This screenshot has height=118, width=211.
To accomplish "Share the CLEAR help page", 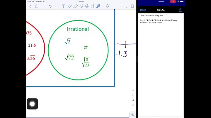I will coord(181,10).
